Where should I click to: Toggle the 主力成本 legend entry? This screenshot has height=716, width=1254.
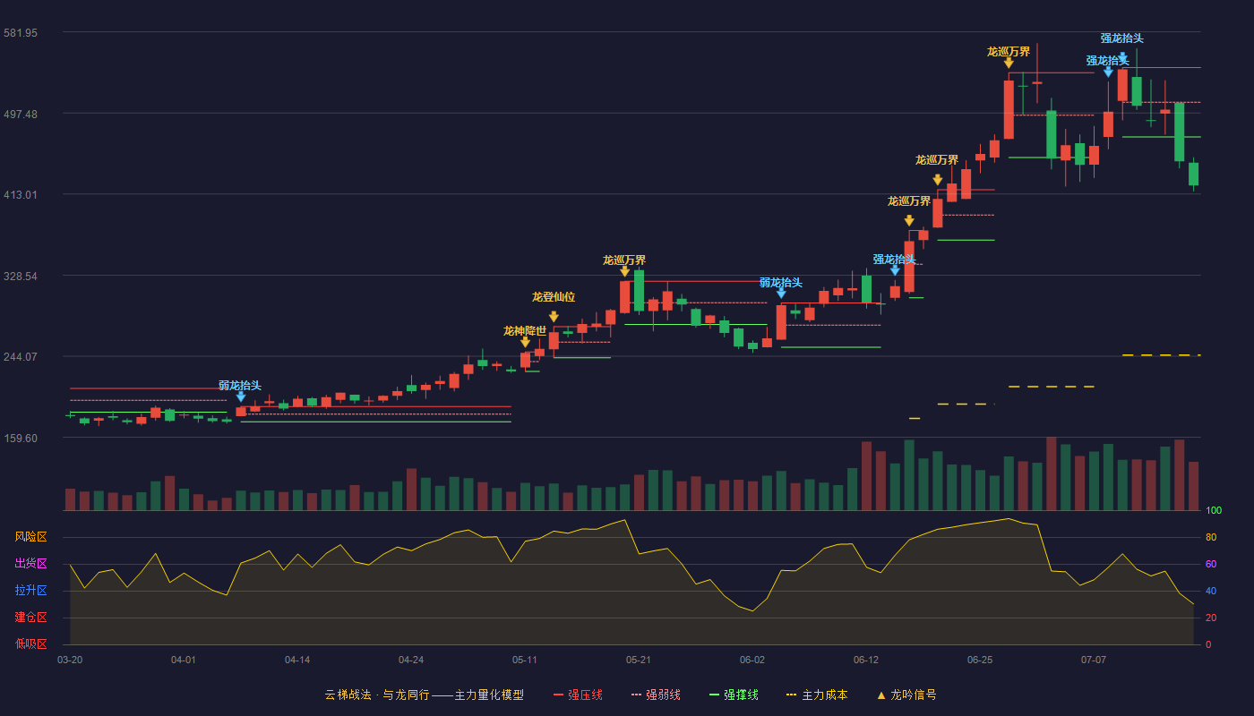(816, 695)
